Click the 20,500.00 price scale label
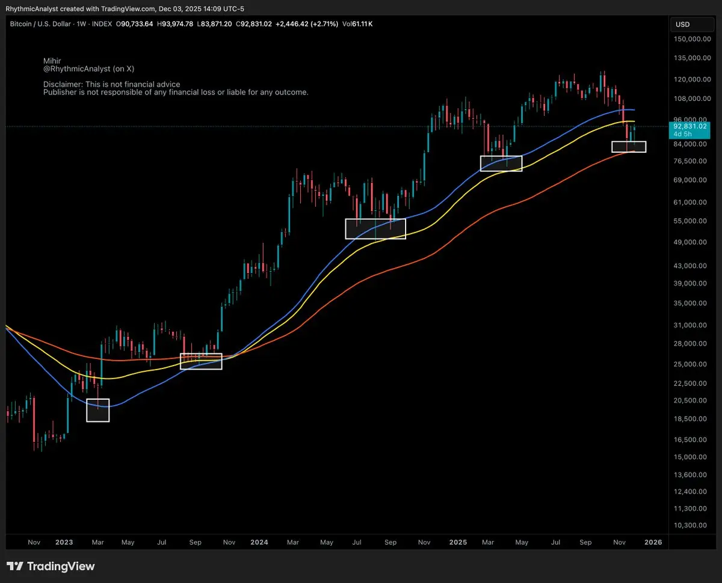Viewport: 722px width, 583px height. (691, 400)
